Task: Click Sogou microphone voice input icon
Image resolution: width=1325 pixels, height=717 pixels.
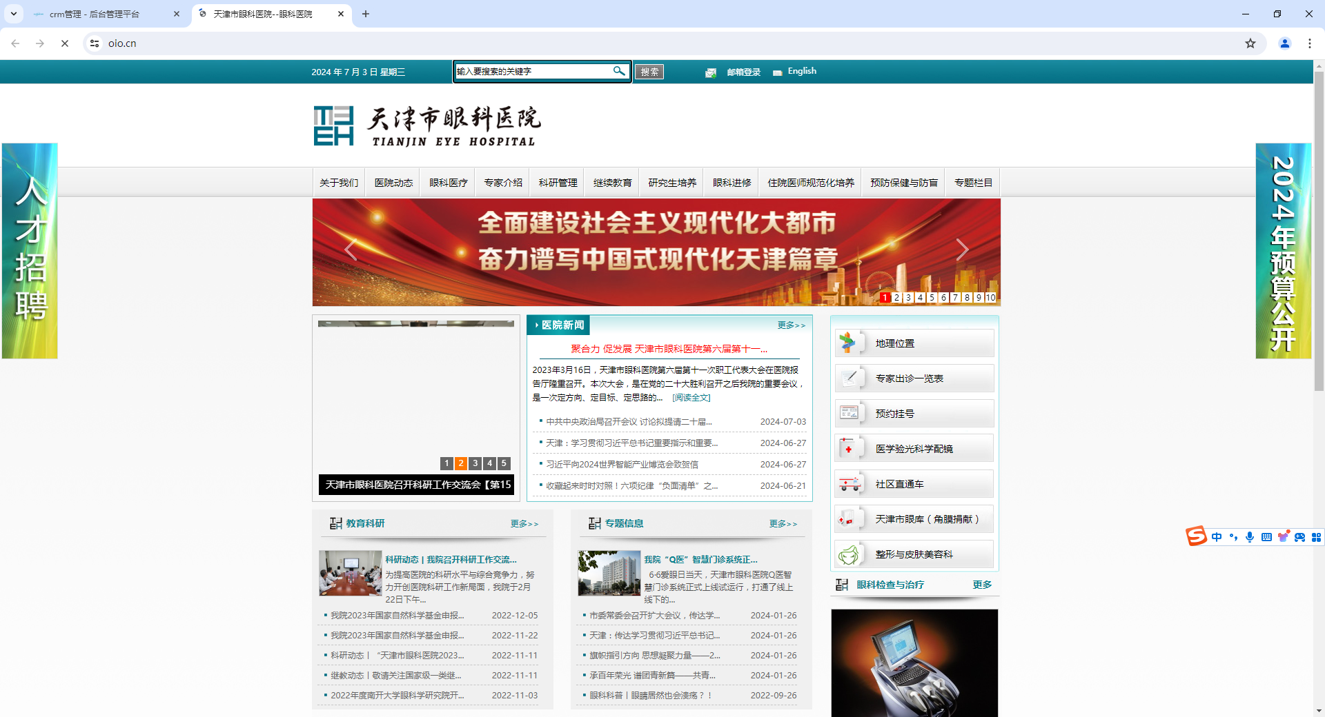Action: point(1250,537)
